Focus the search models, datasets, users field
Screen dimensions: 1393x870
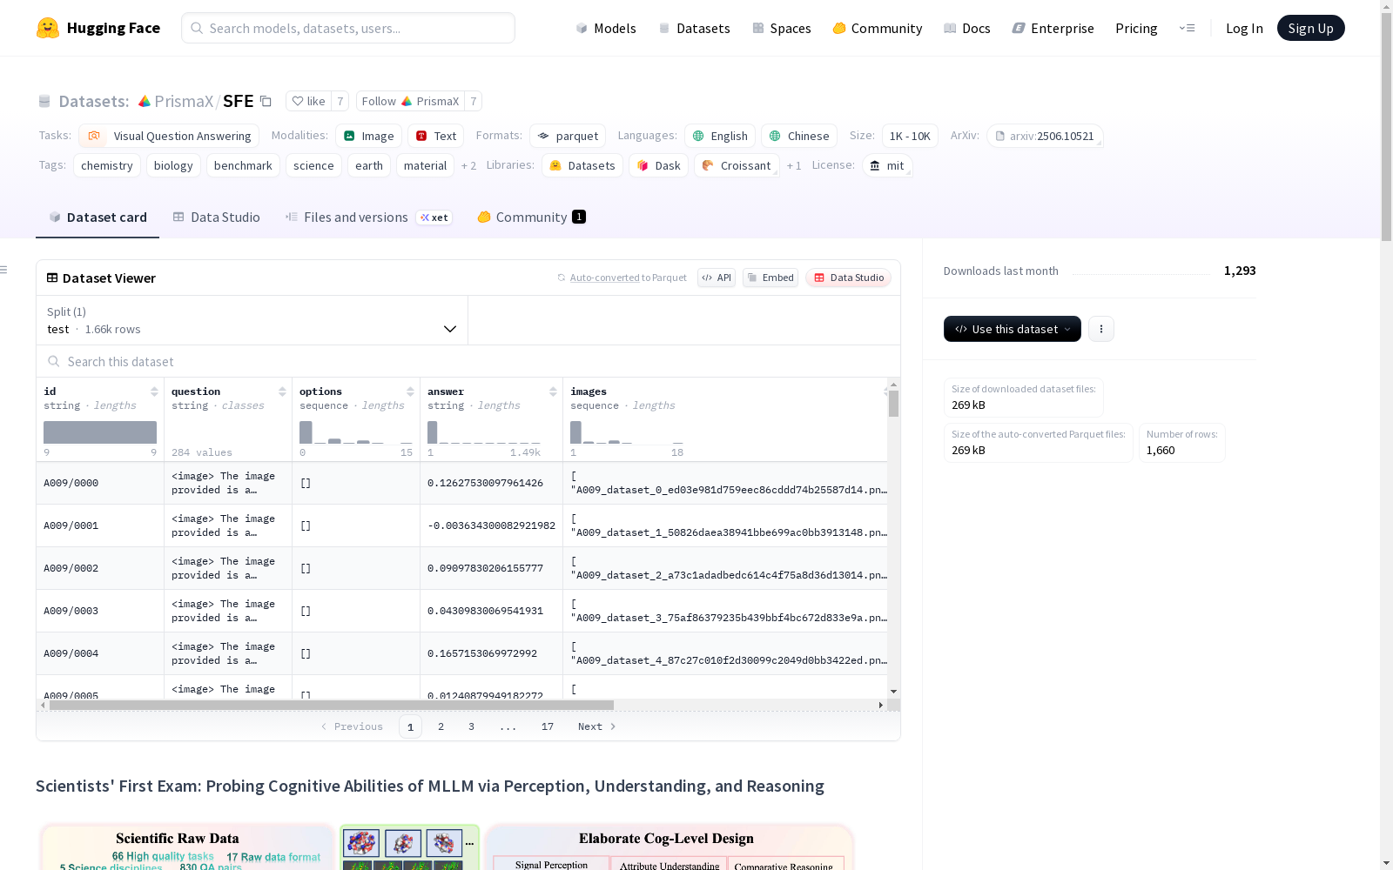click(x=348, y=28)
